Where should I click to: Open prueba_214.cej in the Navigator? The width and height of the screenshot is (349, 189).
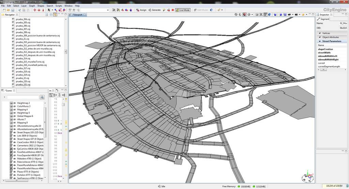(23, 59)
